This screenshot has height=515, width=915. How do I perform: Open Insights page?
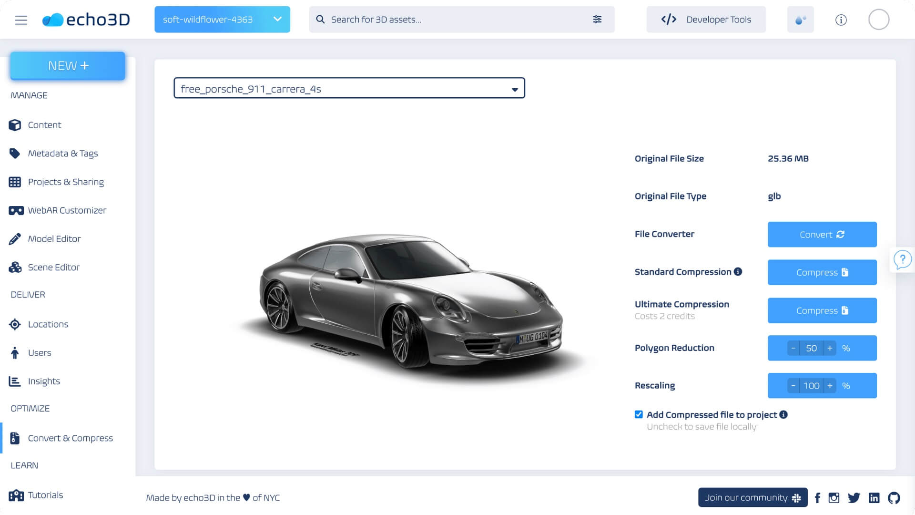[44, 381]
